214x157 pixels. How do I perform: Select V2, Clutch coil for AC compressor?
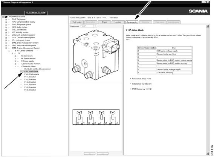pos(37,69)
